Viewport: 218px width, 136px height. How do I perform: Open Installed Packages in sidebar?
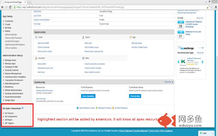[12, 41]
